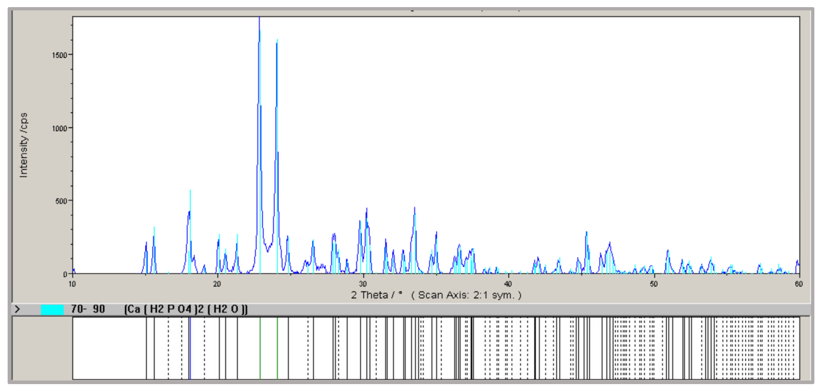Click the 40 x-axis tick label
Viewport: 822px width, 392px height.
pyautogui.click(x=508, y=284)
